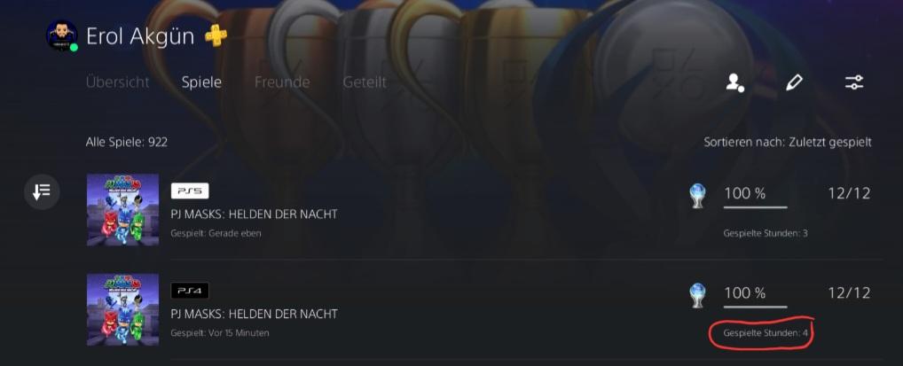Viewport: 903px width, 366px height.
Task: Click the PS5 PJ Masks cover thumbnail
Action: tap(122, 210)
